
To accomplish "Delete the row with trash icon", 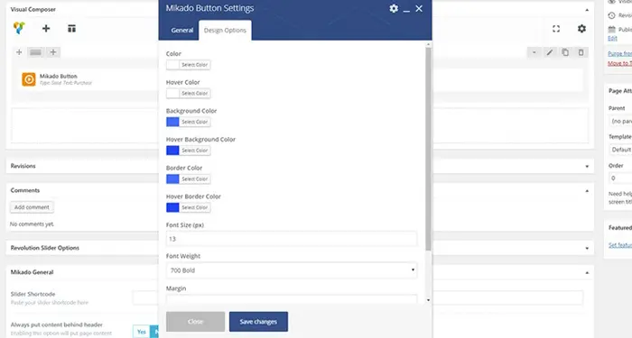I will [x=581, y=52].
